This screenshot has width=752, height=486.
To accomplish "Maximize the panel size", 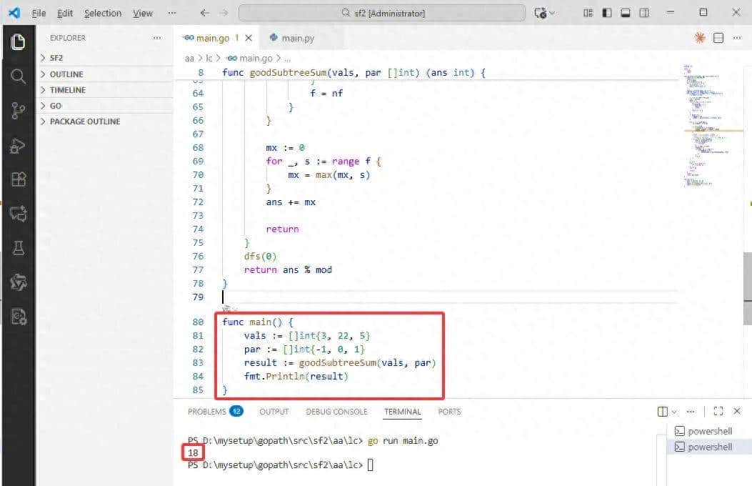I will (x=718, y=412).
